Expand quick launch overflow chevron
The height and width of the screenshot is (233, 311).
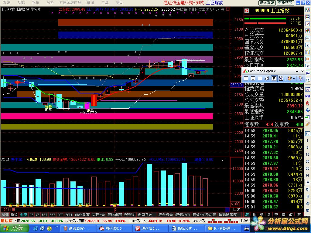tap(57, 227)
